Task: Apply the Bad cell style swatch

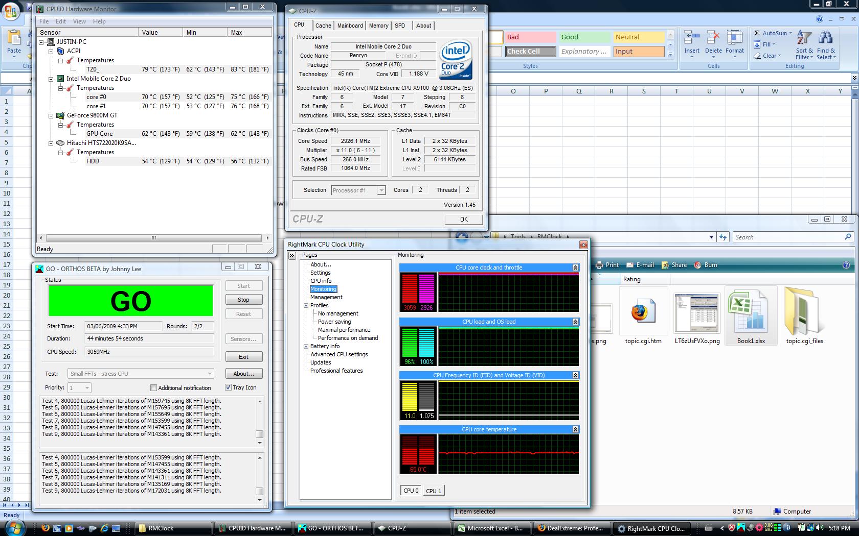Action: tap(530, 37)
